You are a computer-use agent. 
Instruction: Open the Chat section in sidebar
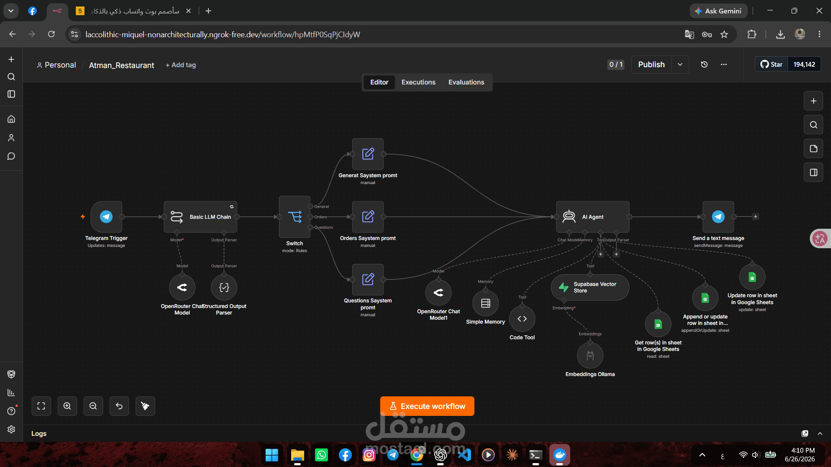click(11, 156)
